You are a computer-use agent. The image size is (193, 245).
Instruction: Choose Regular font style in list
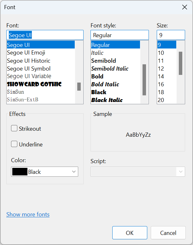point(115,45)
